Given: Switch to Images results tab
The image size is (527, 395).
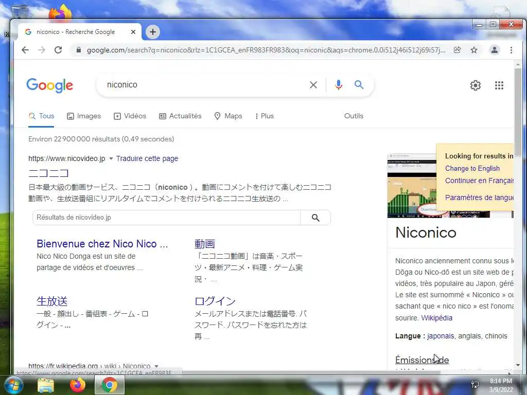Looking at the screenshot, I should [x=84, y=116].
